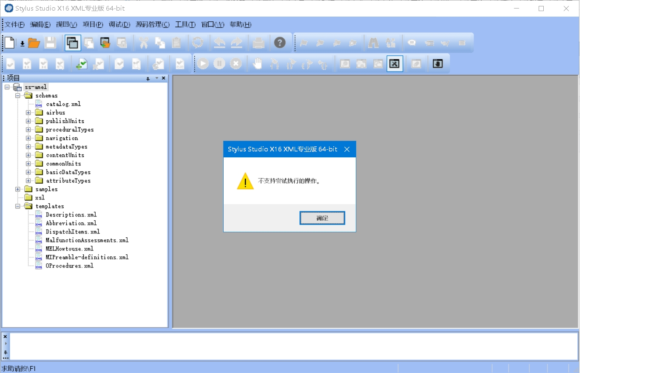
Task: Collapse the schemas folder
Action: coord(18,95)
